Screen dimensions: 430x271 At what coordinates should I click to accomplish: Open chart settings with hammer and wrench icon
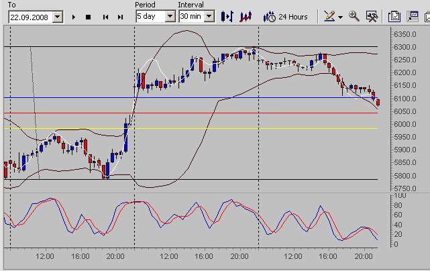coord(371,15)
